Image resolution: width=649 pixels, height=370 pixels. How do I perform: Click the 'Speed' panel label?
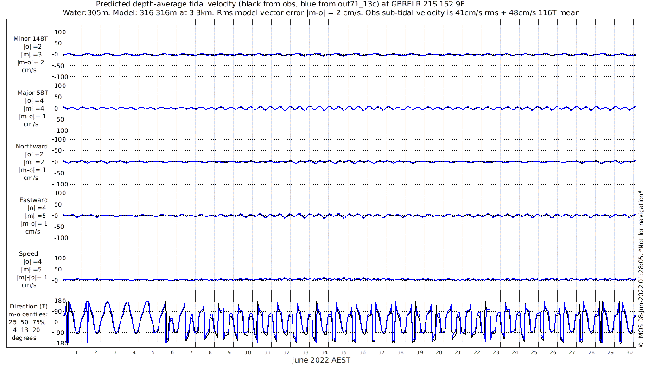(x=29, y=254)
